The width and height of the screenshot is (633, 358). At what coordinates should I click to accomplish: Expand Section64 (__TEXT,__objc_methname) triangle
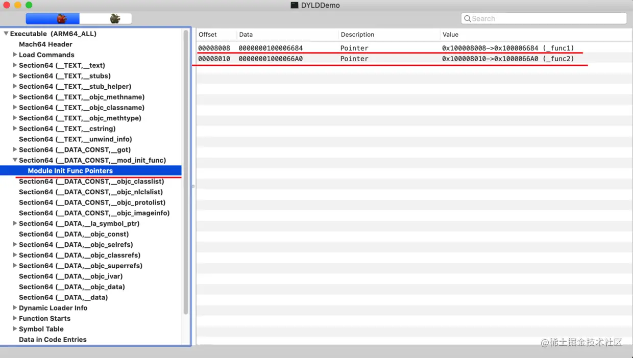click(15, 97)
